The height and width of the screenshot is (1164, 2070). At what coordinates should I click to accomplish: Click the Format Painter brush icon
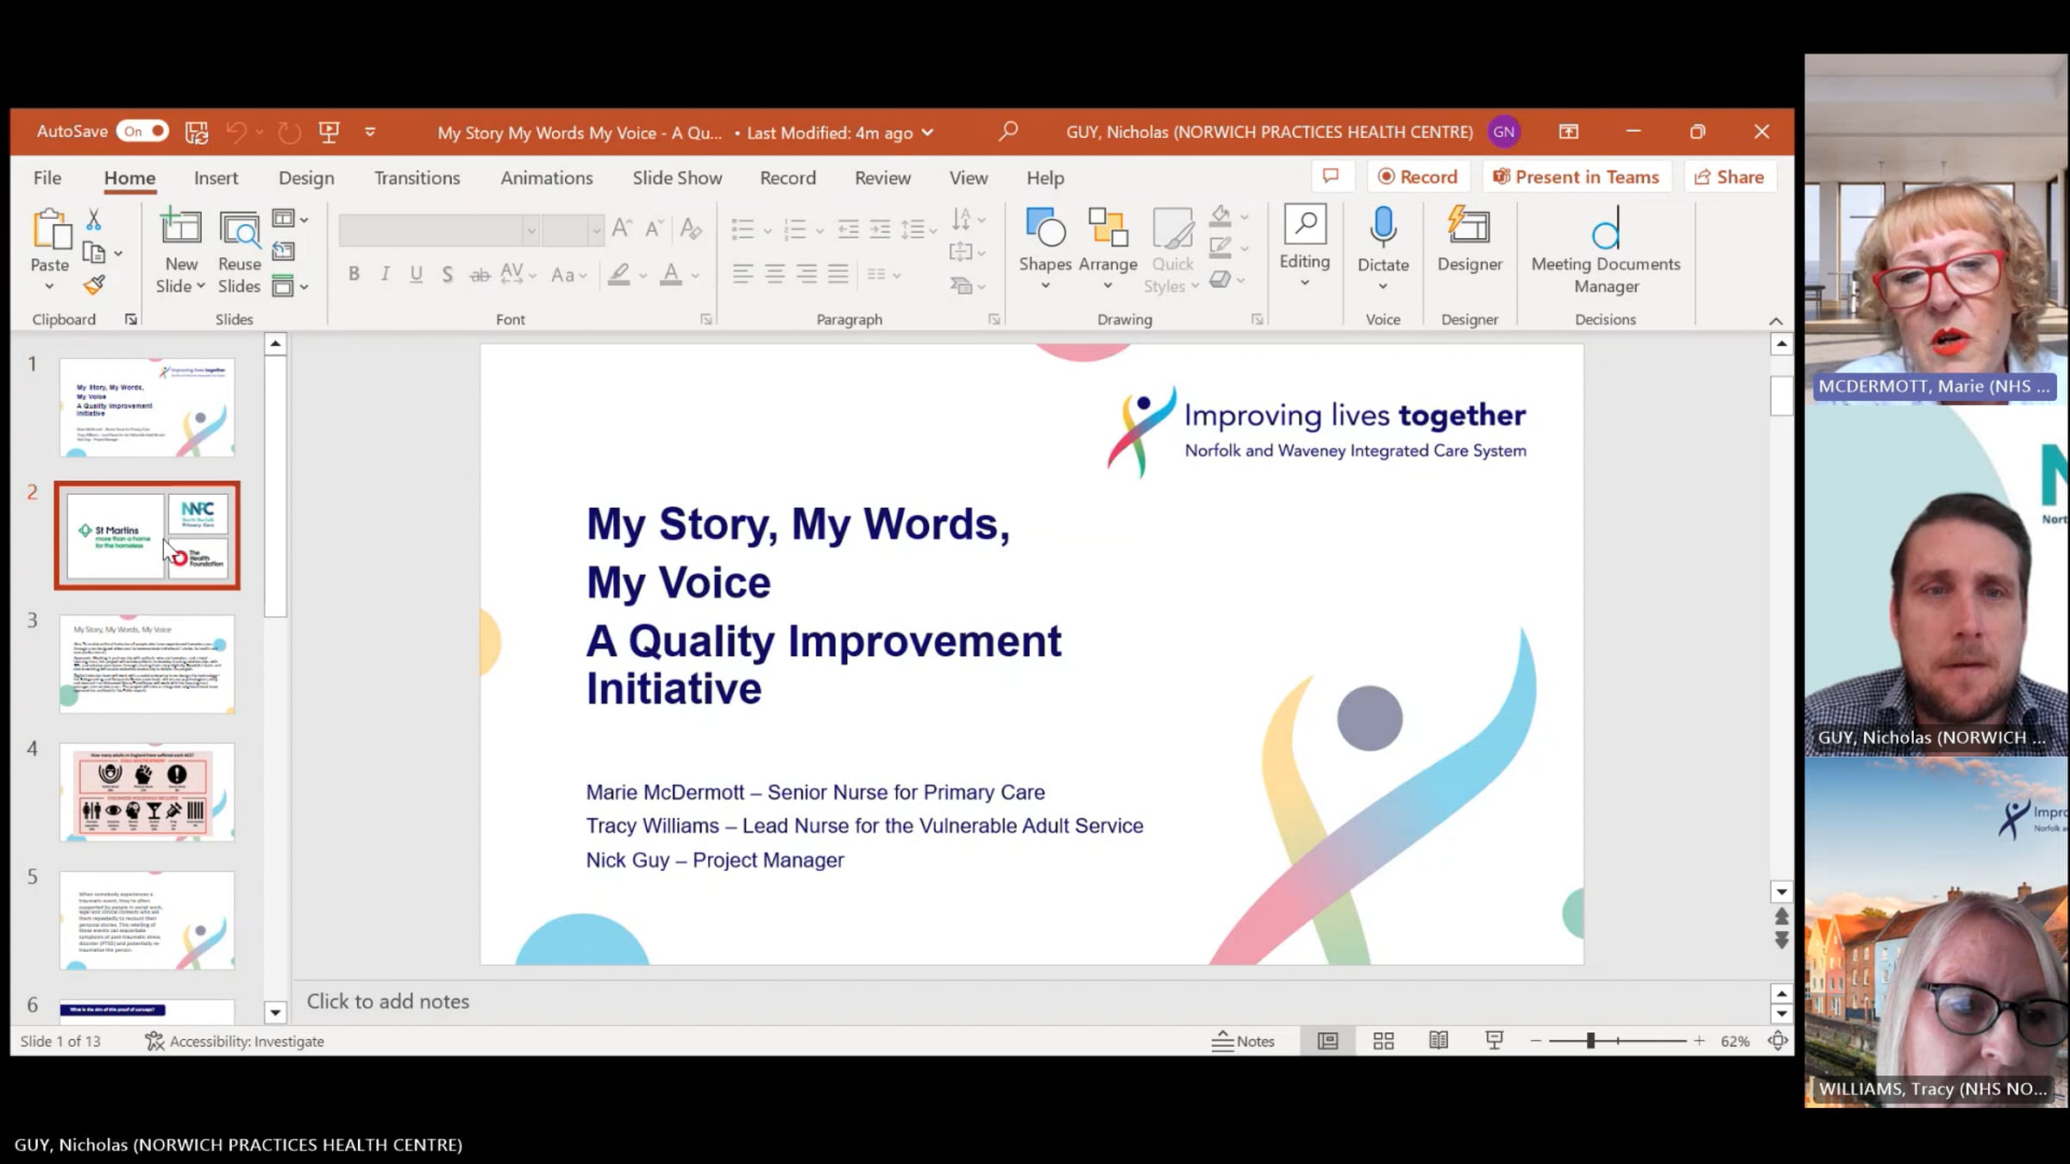[x=94, y=285]
